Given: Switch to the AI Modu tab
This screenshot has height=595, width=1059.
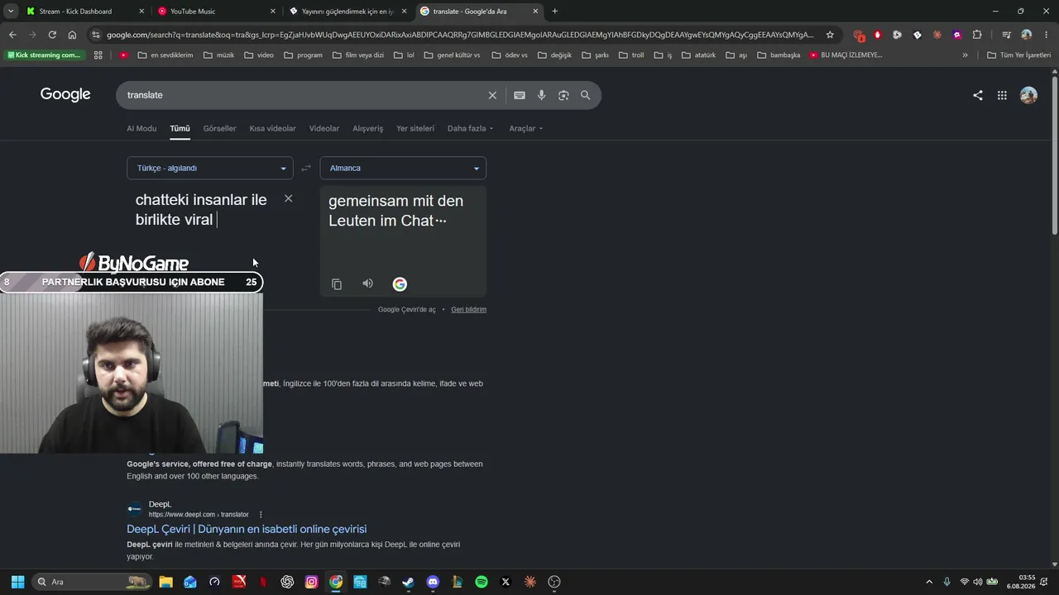Looking at the screenshot, I should [141, 128].
